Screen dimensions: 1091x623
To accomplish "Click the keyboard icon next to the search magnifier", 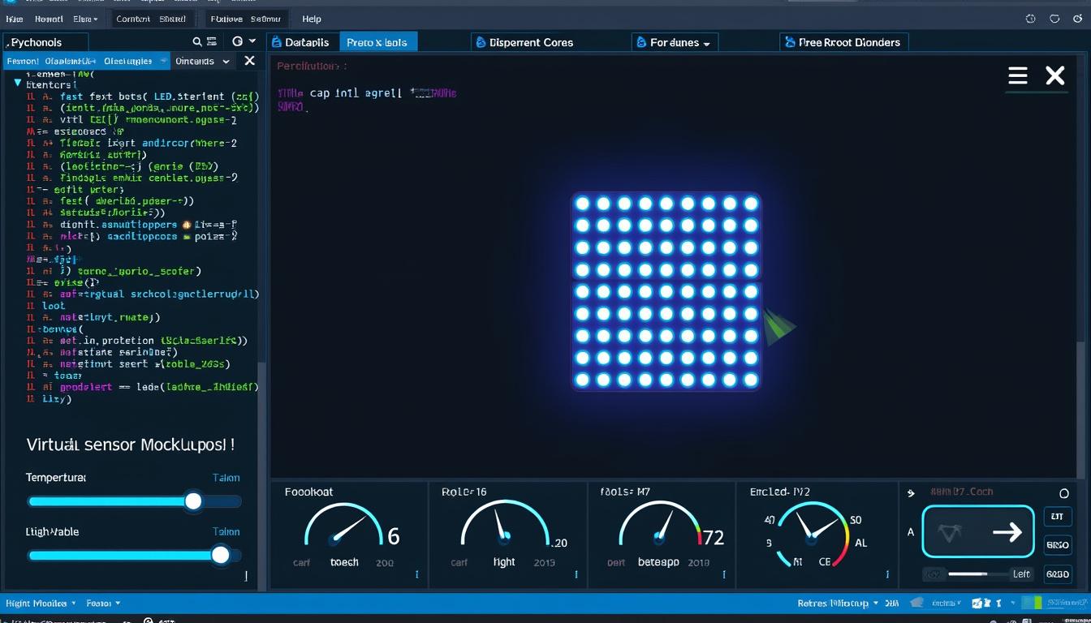I will coord(212,41).
